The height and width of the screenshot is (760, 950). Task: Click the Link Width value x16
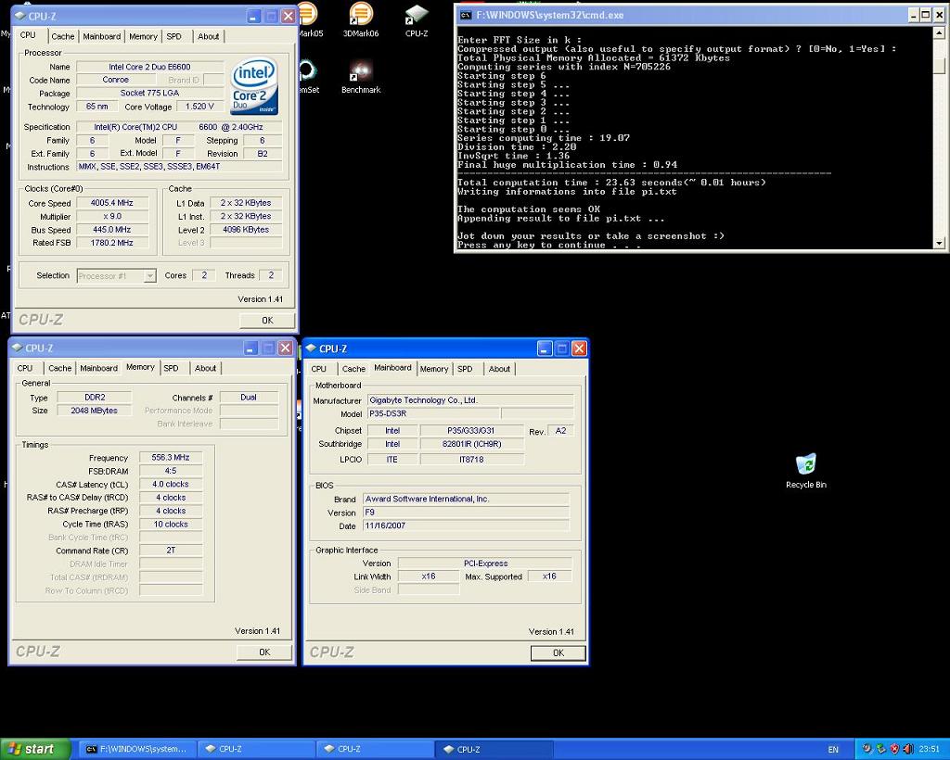[x=429, y=576]
